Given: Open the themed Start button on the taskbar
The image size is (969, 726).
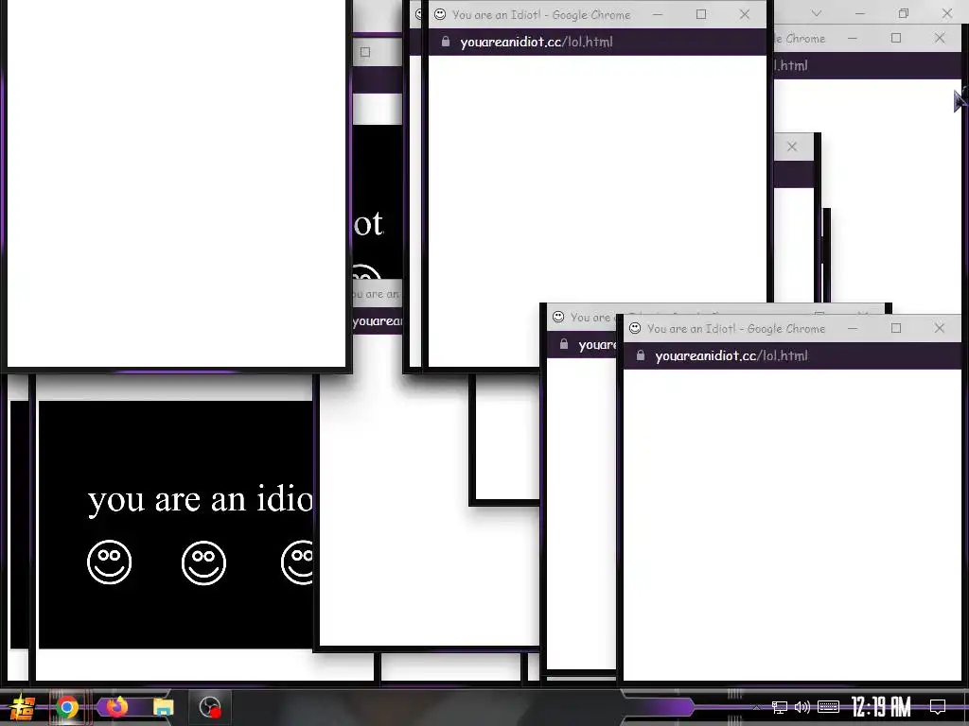Looking at the screenshot, I should (23, 707).
